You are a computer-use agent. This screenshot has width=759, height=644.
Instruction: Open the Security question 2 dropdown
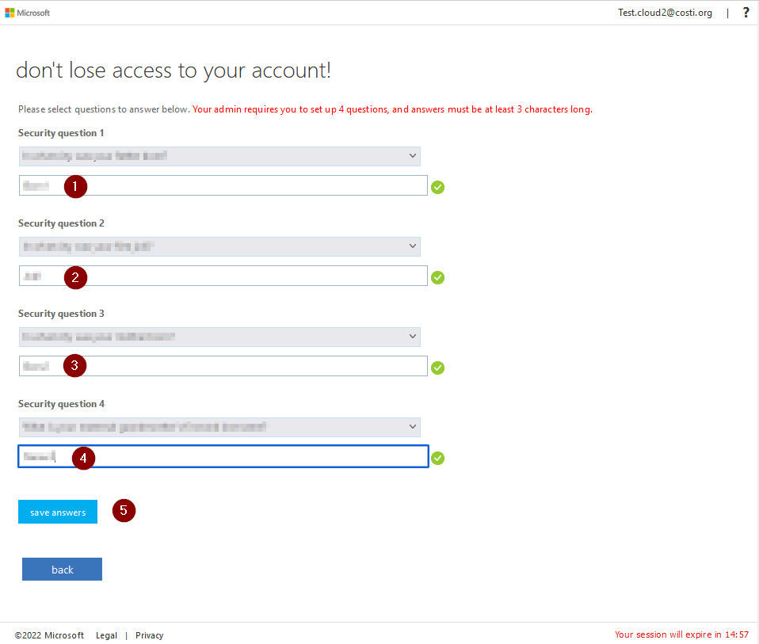click(219, 247)
